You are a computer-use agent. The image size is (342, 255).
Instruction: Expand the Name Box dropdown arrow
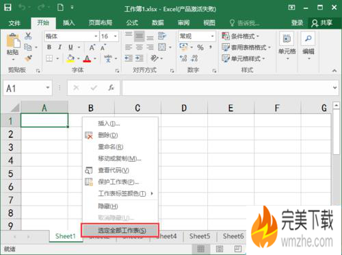coord(48,88)
